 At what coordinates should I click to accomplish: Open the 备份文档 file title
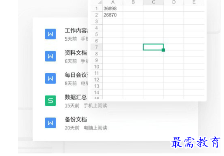(76, 120)
